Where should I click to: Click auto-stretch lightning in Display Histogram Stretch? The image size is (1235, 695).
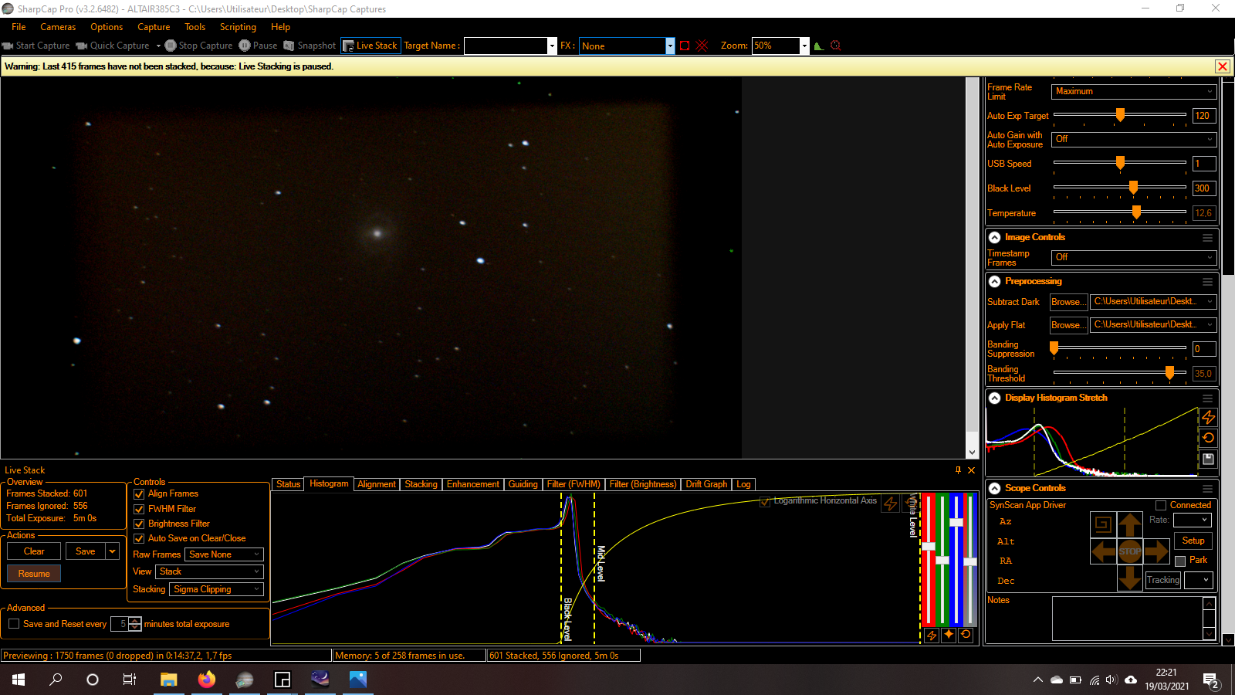click(x=1209, y=417)
